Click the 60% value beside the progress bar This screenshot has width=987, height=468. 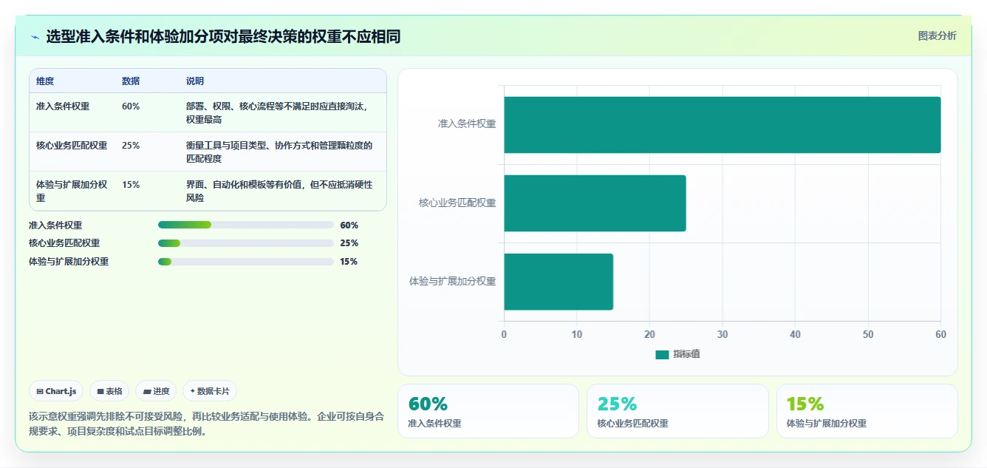(x=349, y=225)
